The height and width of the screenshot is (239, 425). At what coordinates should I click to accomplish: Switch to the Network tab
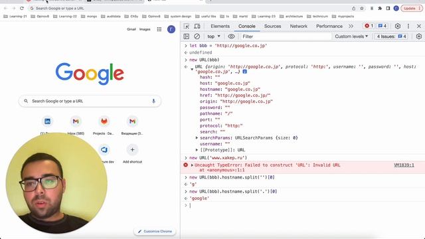298,27
